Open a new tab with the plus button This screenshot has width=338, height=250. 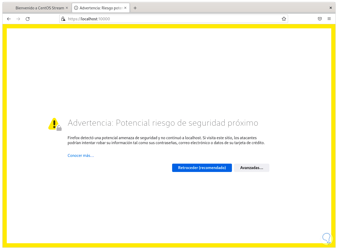click(x=135, y=8)
